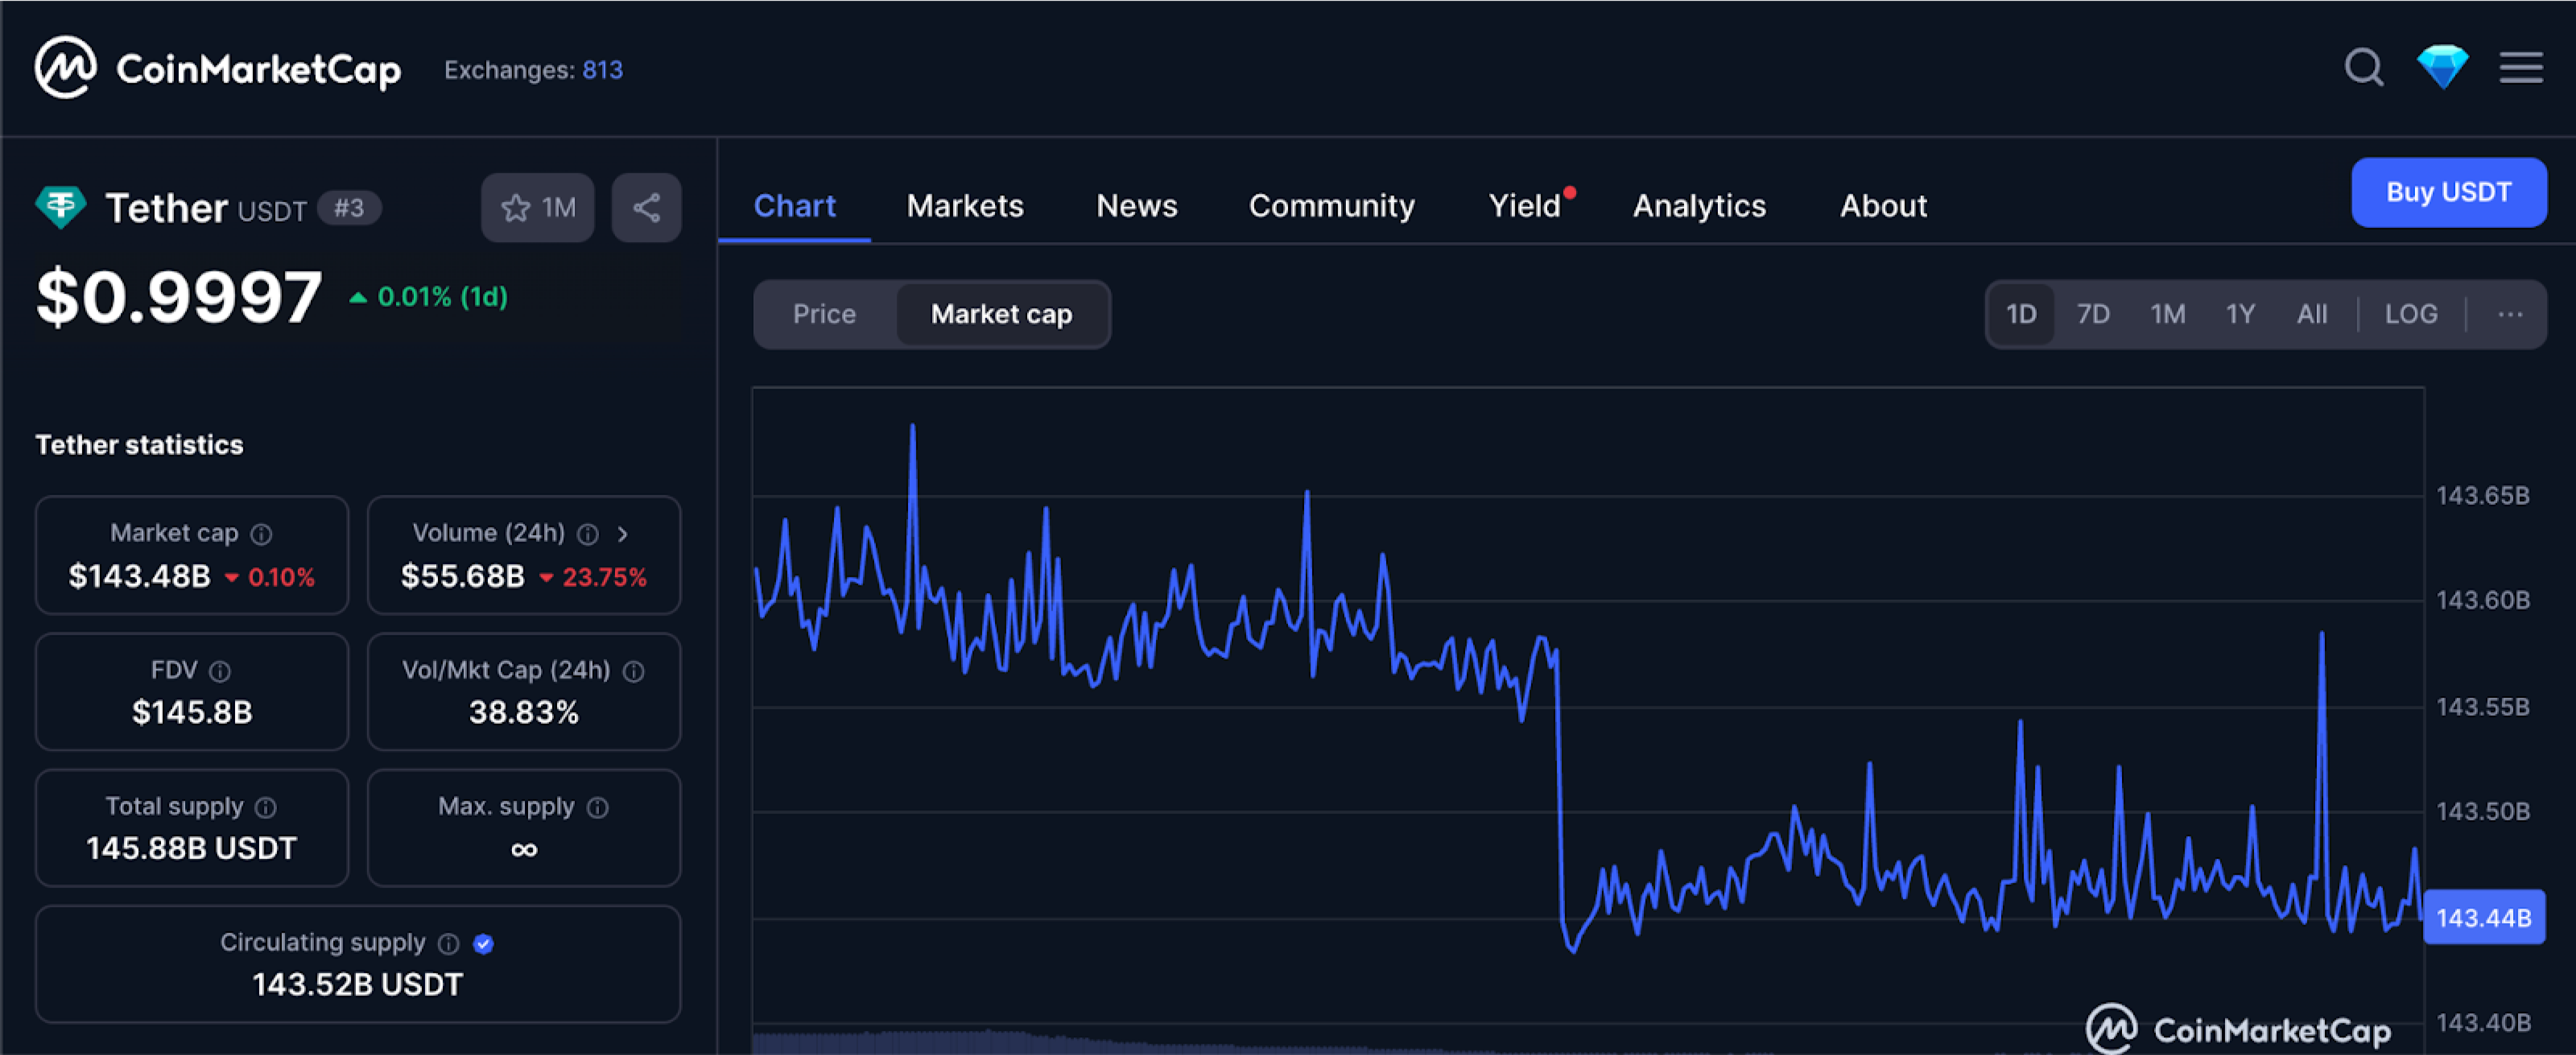Open the hamburger menu
Image resolution: width=2576 pixels, height=1055 pixels.
coord(2521,68)
